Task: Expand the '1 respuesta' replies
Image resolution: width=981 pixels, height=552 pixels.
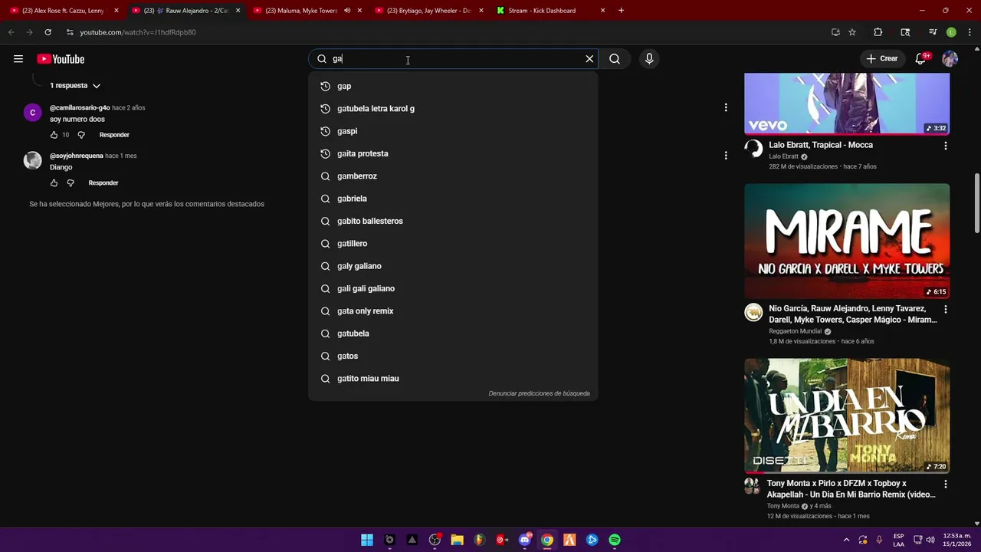Action: click(x=75, y=85)
